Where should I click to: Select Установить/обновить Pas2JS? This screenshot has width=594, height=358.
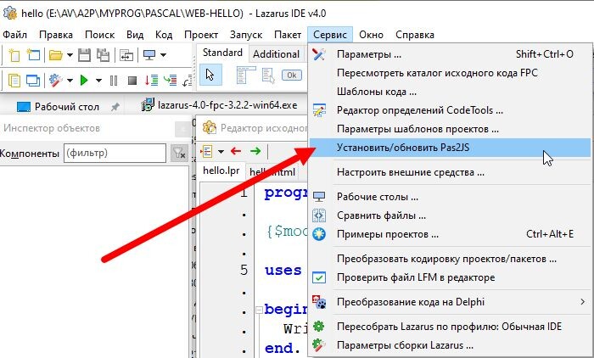click(450, 148)
